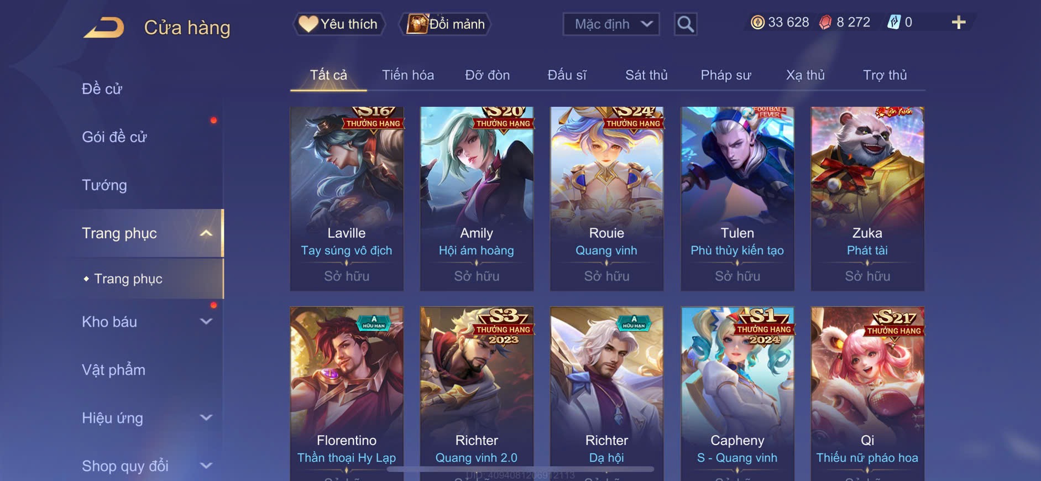Select the Laville Tay súng vô địch skin

pos(347,198)
